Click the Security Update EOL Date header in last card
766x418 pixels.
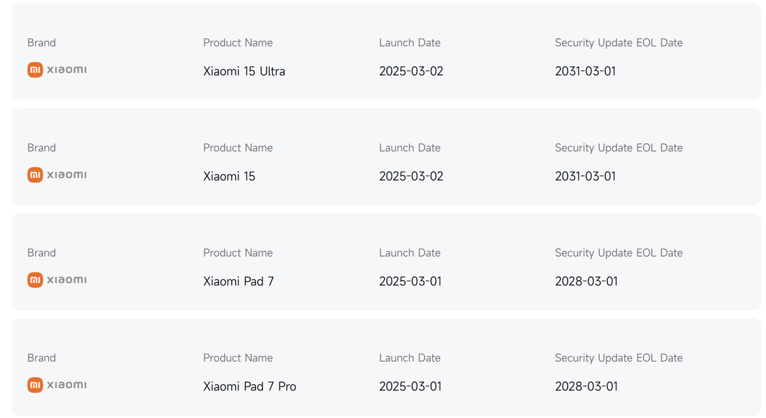tap(618, 358)
